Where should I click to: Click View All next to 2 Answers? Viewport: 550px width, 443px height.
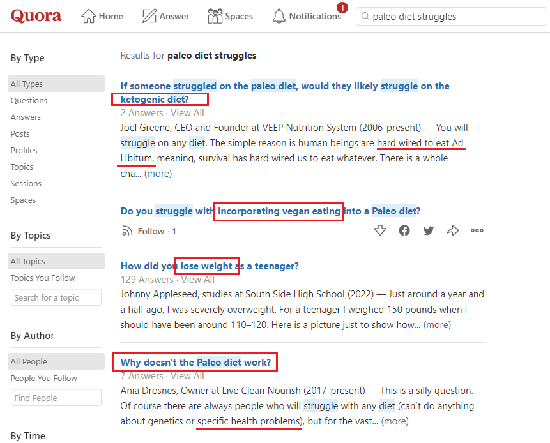[187, 113]
